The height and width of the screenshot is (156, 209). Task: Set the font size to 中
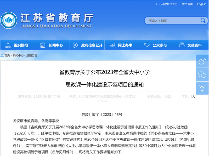tap(100, 101)
